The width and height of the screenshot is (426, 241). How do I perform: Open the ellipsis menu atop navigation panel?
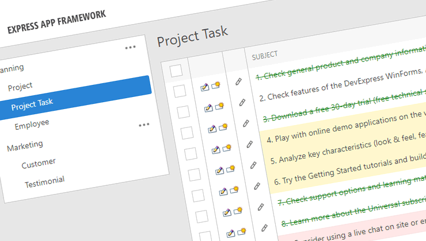point(131,47)
